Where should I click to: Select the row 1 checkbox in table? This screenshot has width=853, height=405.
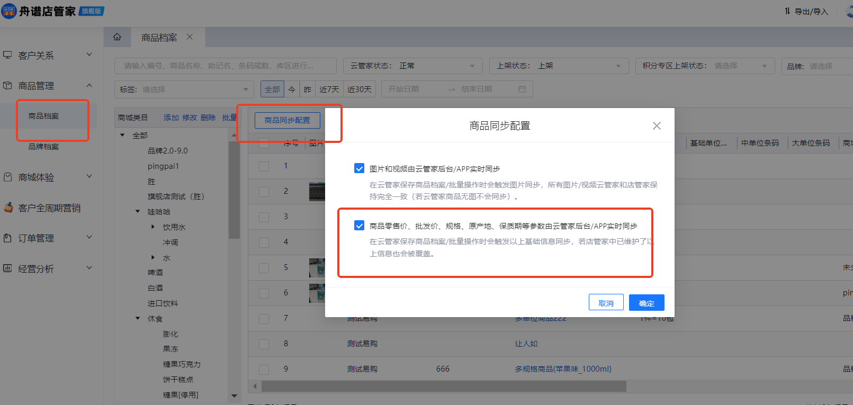[264, 166]
